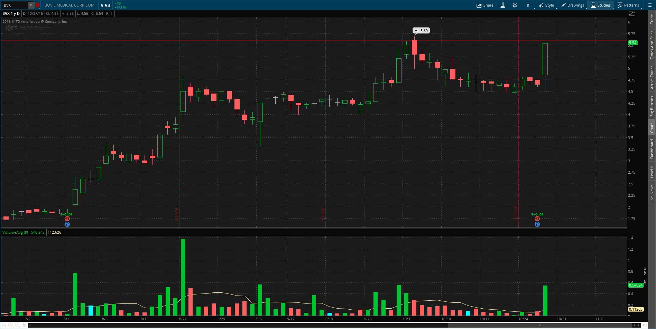The height and width of the screenshot is (329, 656).
Task: Click the 'H: 5.56' high value
Action: (x=67, y=13)
